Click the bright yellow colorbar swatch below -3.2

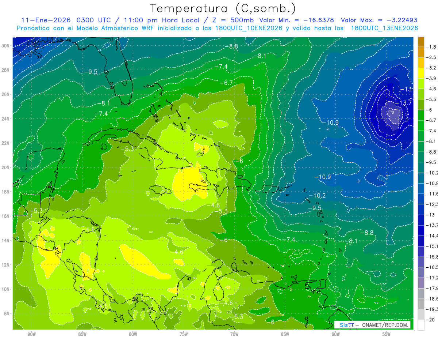[421, 73]
